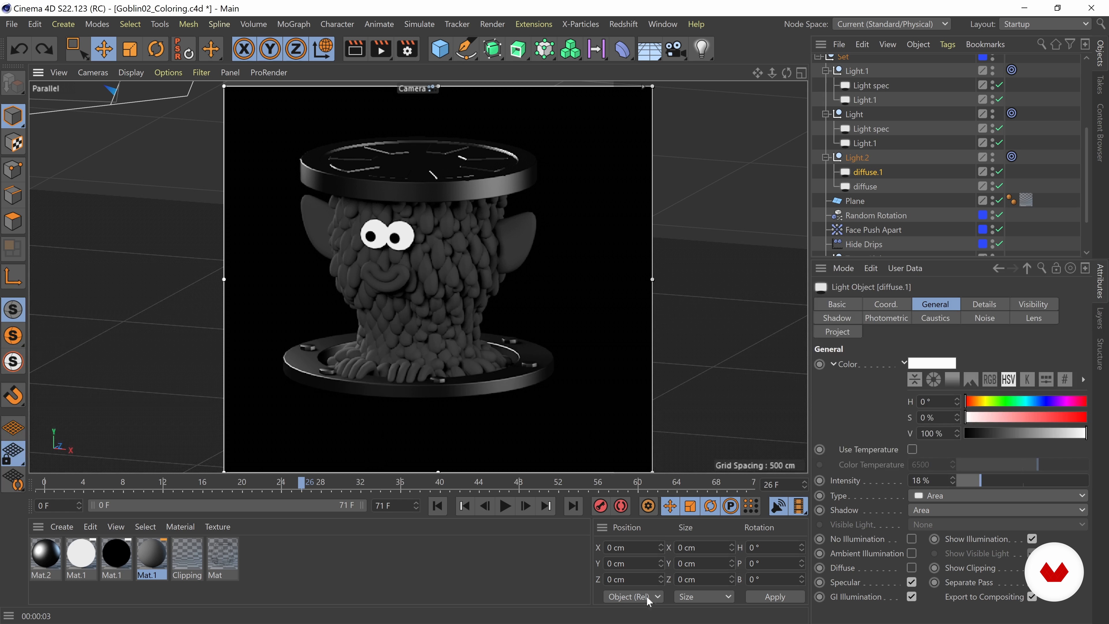Screen dimensions: 1109x624
Task: Open the Simulate menu
Action: (419, 24)
